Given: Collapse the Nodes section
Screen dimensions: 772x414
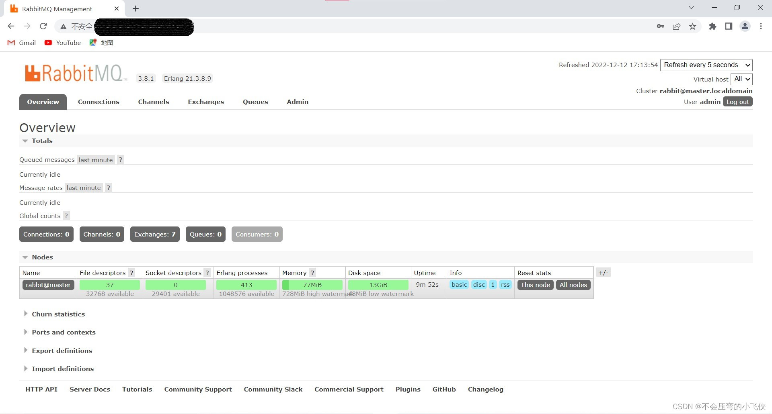Looking at the screenshot, I should click(x=37, y=257).
